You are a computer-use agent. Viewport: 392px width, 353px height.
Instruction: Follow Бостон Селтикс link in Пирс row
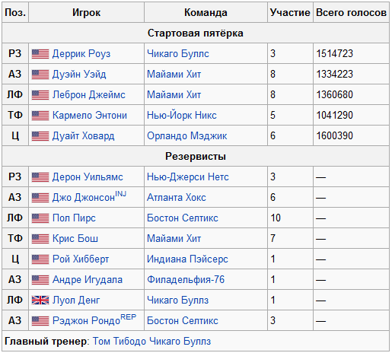[x=183, y=218]
